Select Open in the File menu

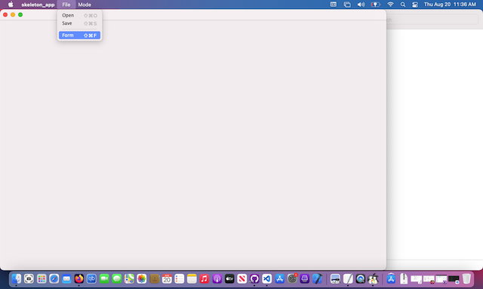pyautogui.click(x=79, y=15)
